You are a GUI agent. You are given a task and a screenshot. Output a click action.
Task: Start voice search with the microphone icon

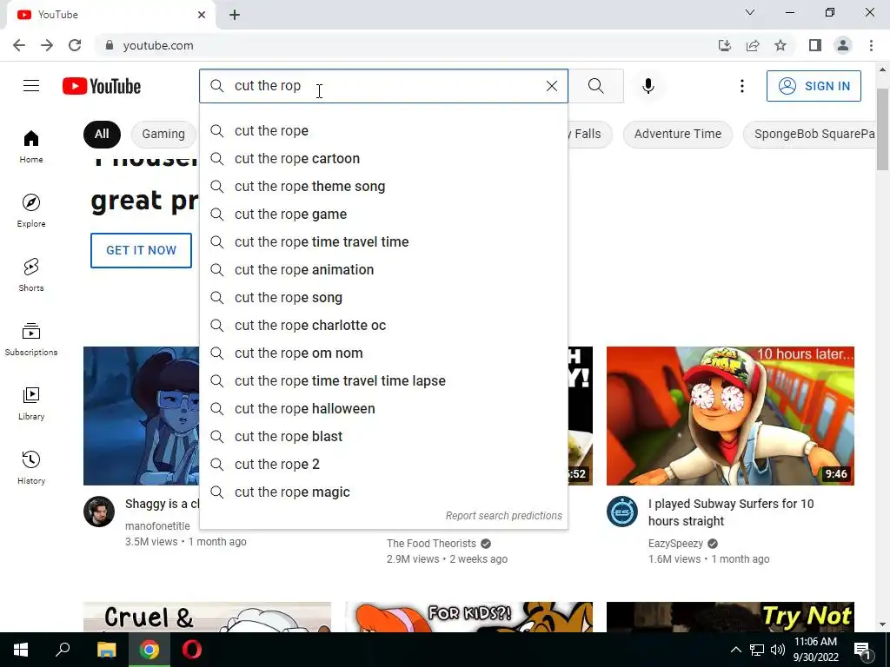648,86
